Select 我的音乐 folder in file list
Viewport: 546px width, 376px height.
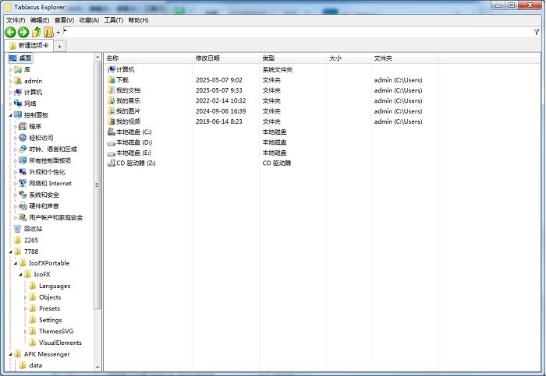tap(128, 100)
